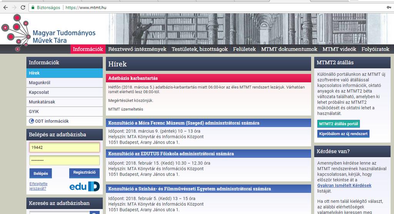Select Hírek in the sidebar
This screenshot has width=394, height=214.
pyautogui.click(x=65, y=73)
